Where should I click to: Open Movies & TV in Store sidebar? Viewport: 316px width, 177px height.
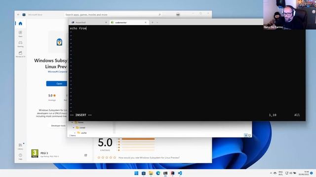tap(20, 54)
